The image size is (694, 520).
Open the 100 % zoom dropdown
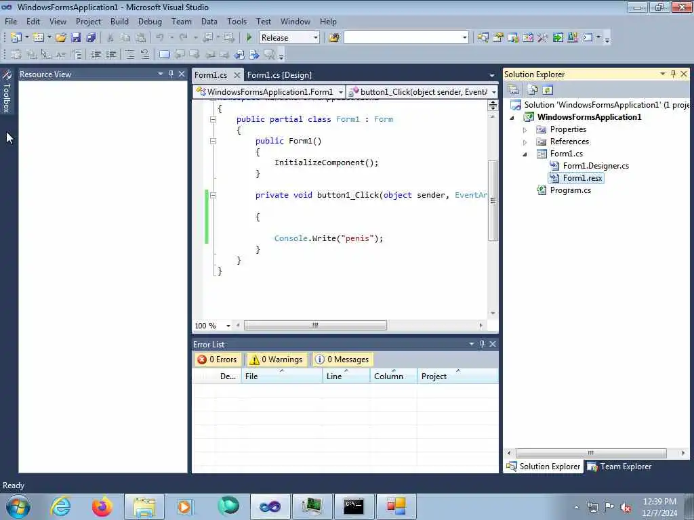(228, 326)
